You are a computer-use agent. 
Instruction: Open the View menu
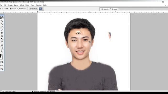[32, 5]
